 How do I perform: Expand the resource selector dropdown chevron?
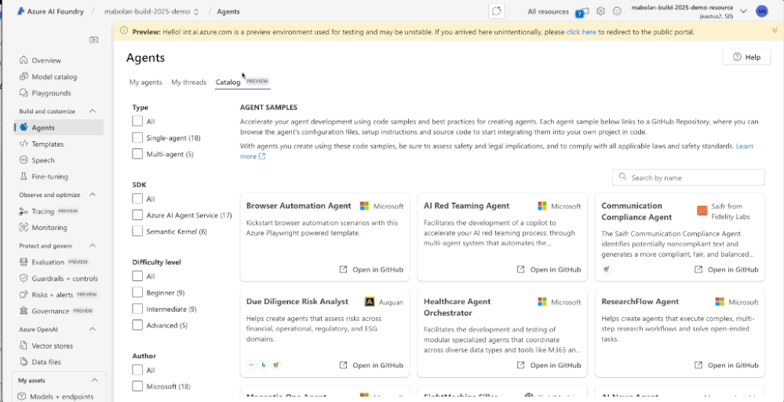[x=743, y=12]
